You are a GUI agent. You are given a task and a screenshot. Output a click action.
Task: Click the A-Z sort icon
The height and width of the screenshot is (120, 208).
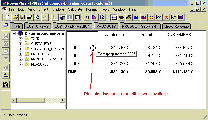pyautogui.click(x=87, y=17)
